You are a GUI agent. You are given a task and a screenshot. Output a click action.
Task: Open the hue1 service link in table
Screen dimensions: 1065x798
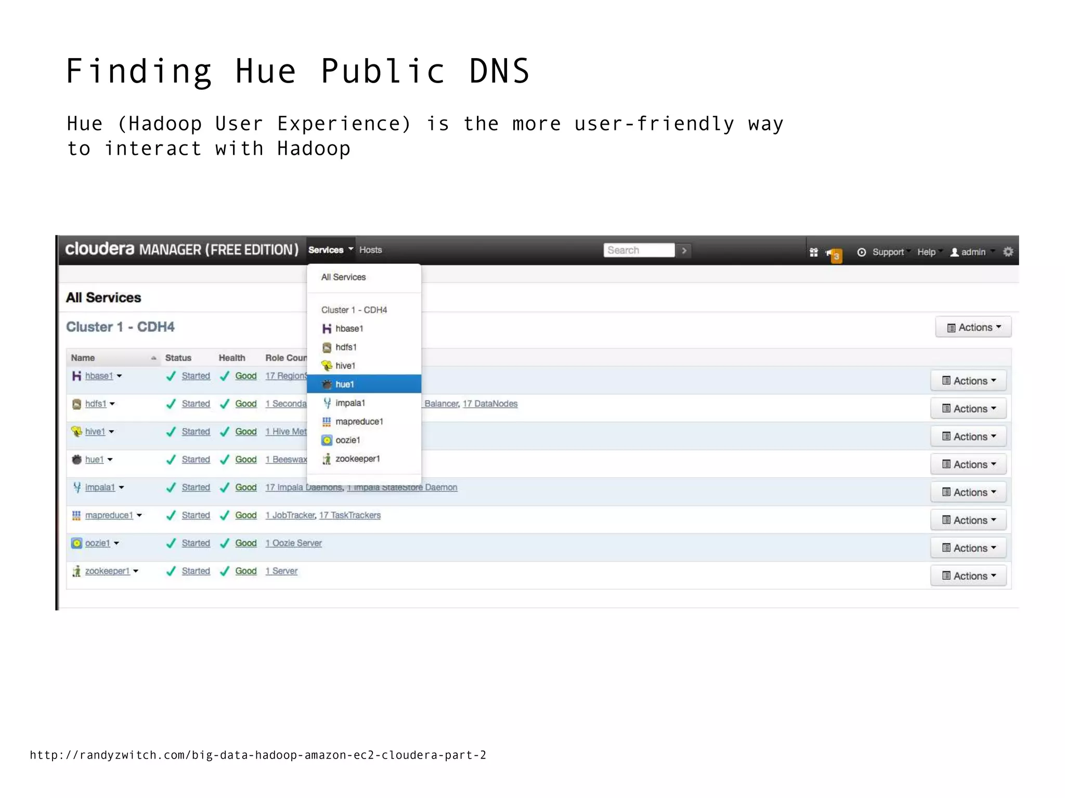94,459
